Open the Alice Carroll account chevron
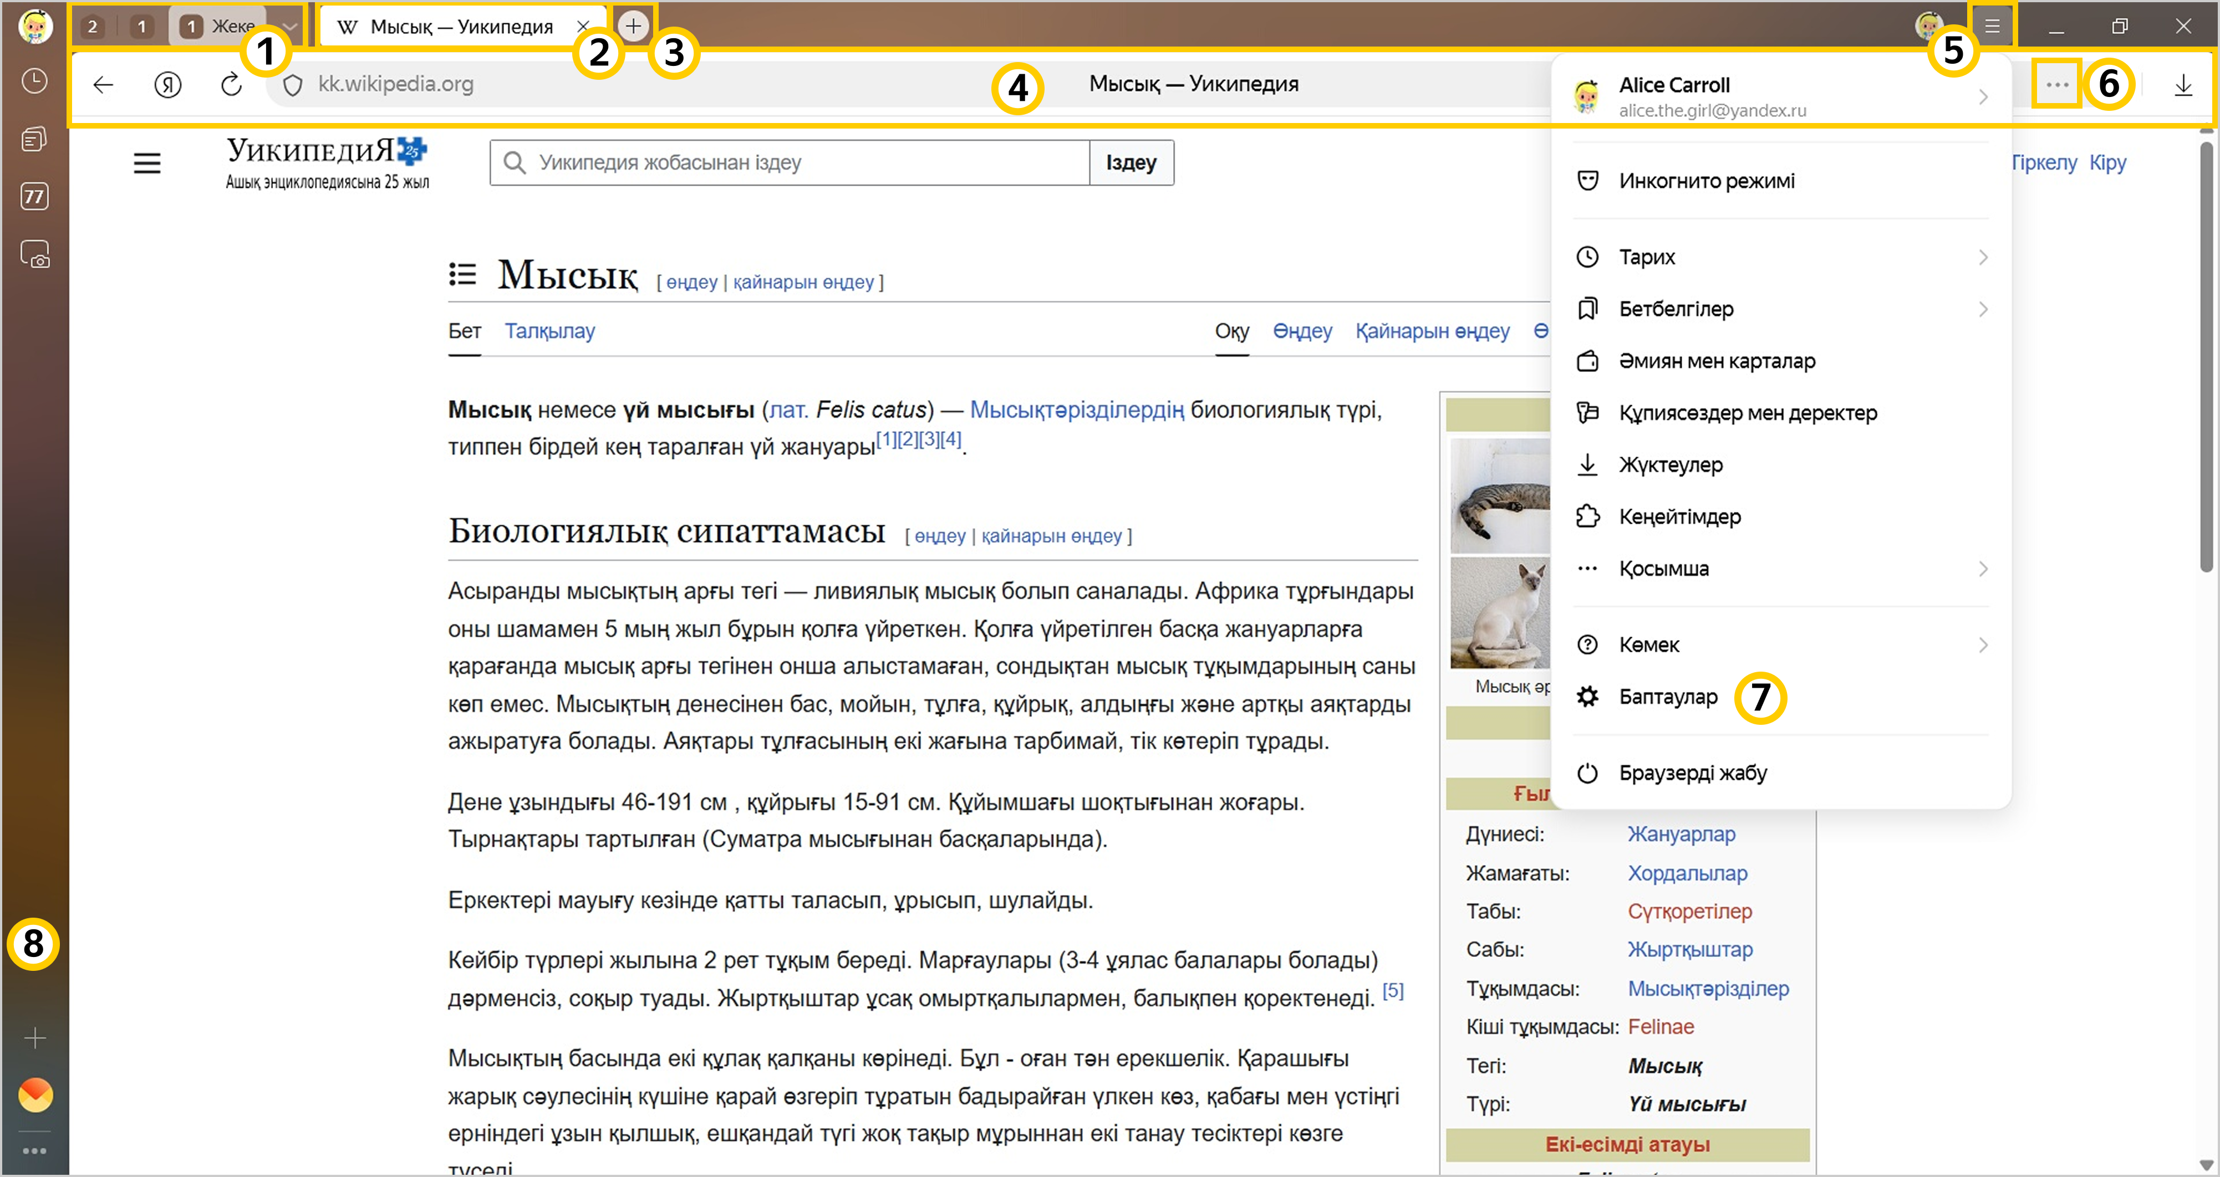Image resolution: width=2220 pixels, height=1177 pixels. pos(1983,96)
